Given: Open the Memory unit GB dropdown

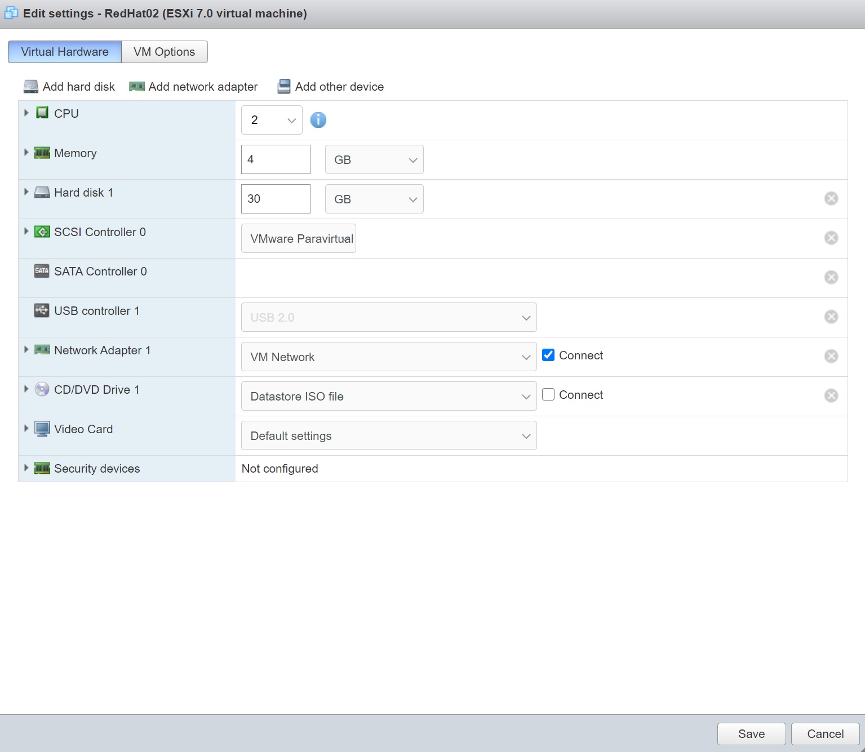Looking at the screenshot, I should click(374, 160).
